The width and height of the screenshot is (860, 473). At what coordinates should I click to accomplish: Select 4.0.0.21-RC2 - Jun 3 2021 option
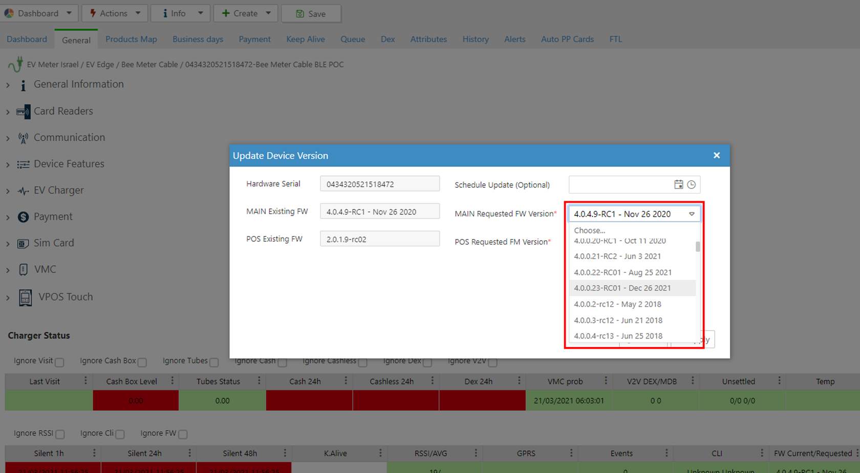tap(632, 256)
